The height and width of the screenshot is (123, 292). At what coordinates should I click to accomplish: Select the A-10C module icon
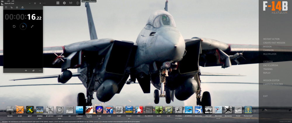[x=20, y=110]
